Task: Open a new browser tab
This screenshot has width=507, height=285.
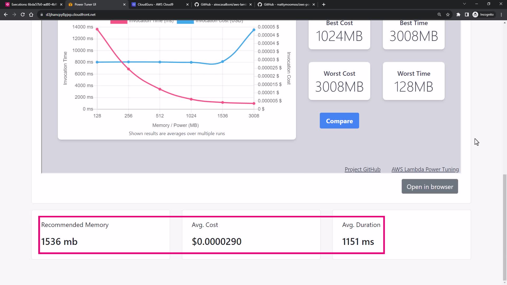Action: tap(324, 4)
